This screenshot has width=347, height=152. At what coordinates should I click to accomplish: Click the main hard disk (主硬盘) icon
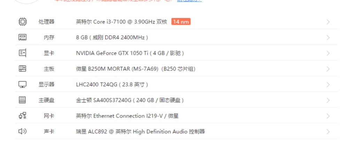22,100
